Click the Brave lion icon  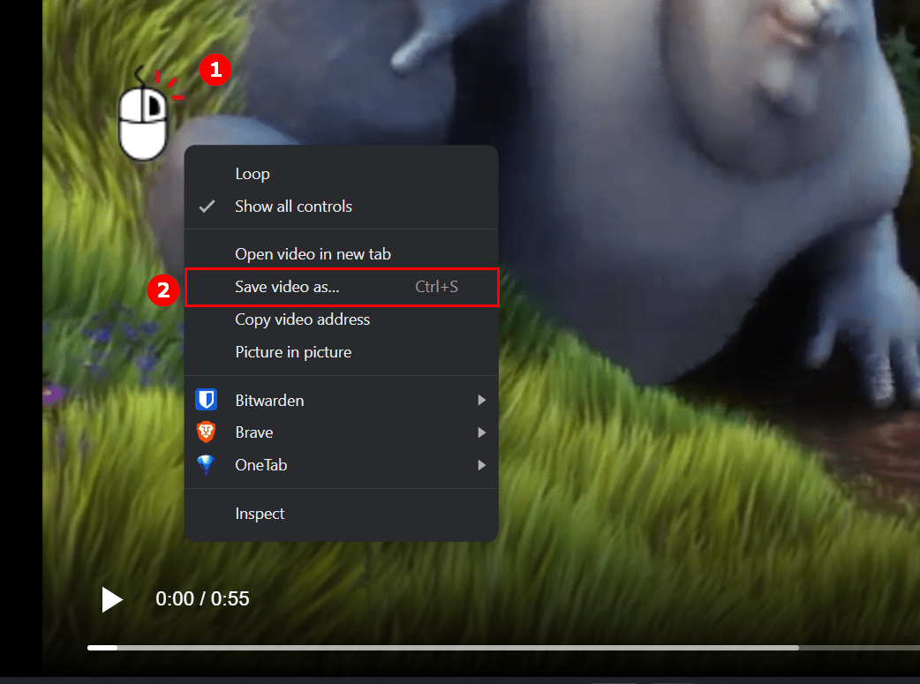tap(206, 432)
